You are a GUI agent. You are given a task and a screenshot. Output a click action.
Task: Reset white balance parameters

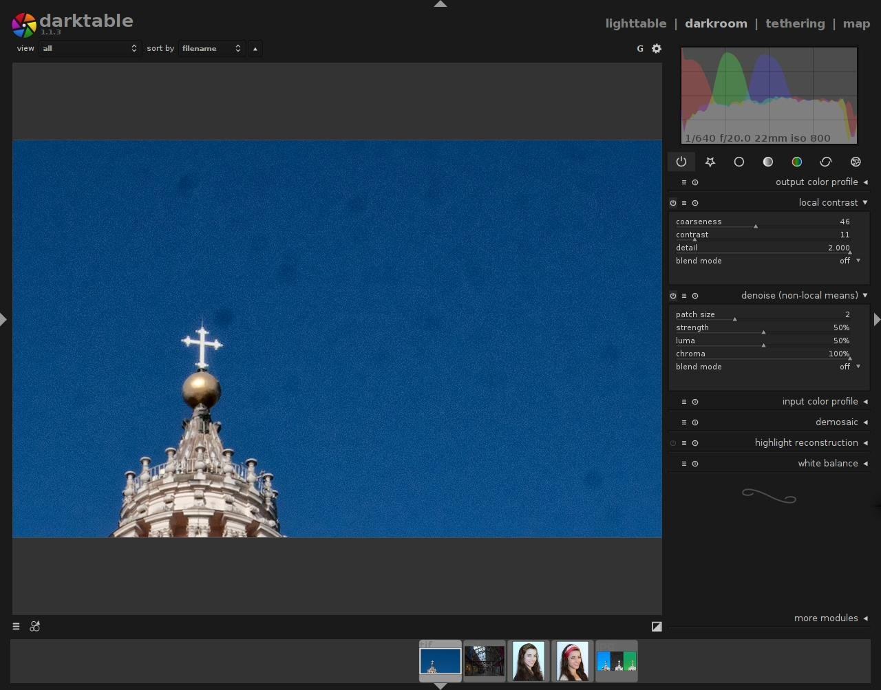click(x=695, y=464)
